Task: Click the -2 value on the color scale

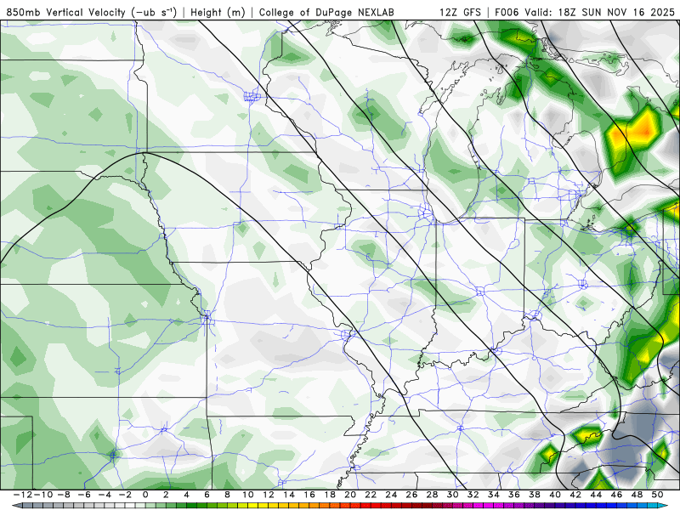Action: pyautogui.click(x=124, y=495)
